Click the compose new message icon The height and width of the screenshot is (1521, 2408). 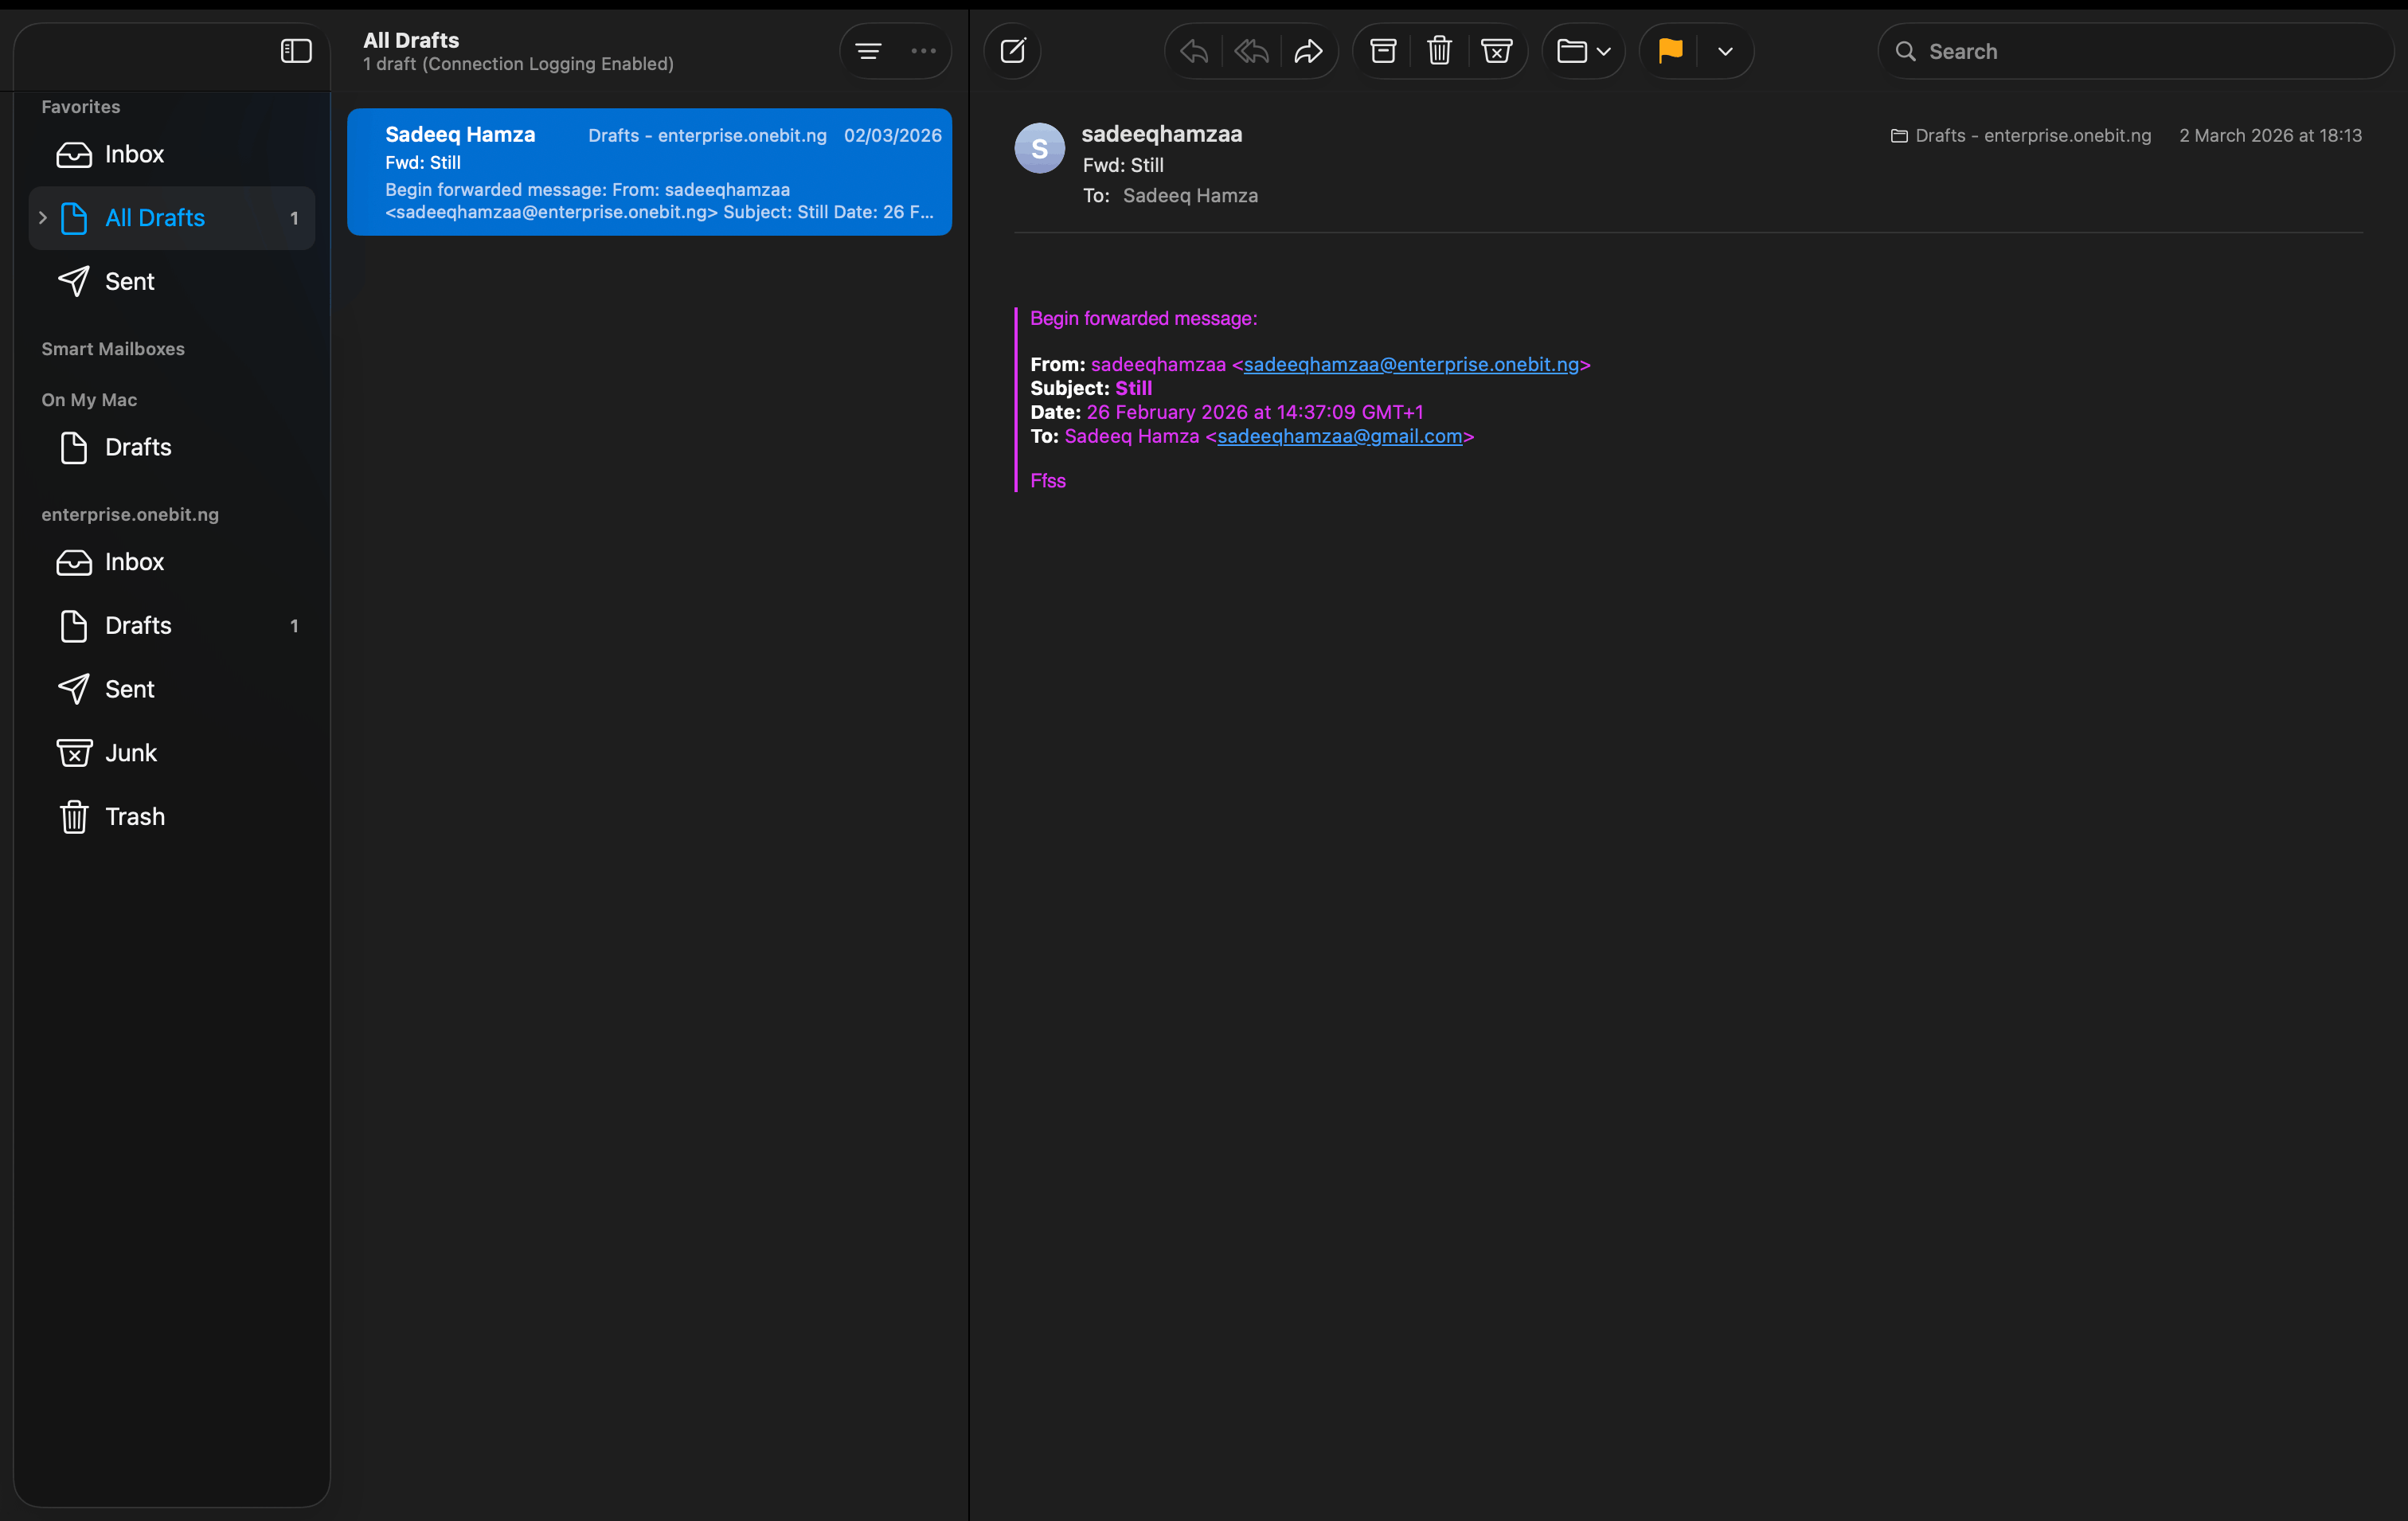pos(1012,51)
